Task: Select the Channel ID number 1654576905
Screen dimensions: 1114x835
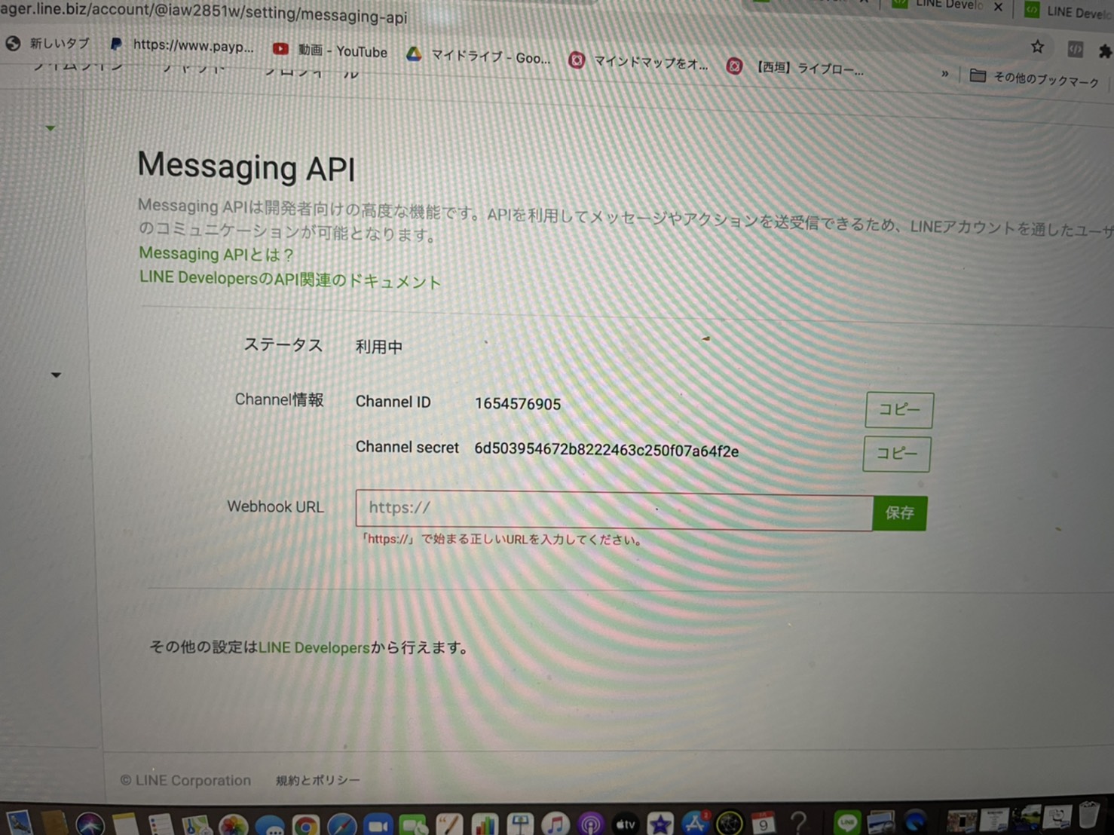Action: 518,404
